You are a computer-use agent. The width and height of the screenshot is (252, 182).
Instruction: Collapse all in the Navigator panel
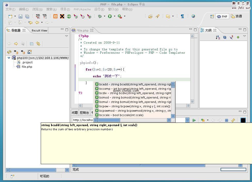pos(32,44)
